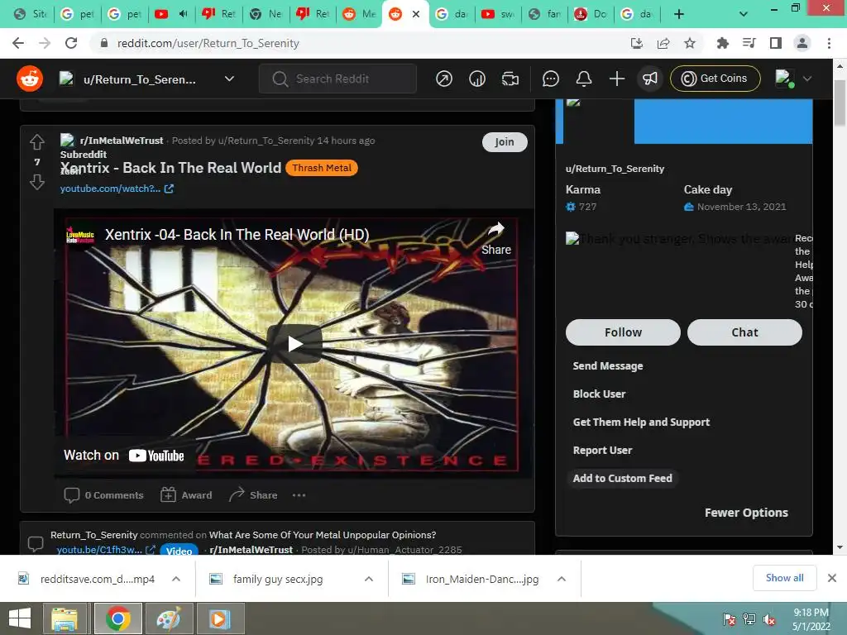The width and height of the screenshot is (847, 635).
Task: Switch to the 'Do' browser tab
Action: tap(590, 14)
